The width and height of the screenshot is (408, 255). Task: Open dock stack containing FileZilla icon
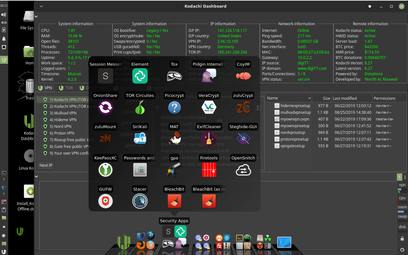(223, 242)
